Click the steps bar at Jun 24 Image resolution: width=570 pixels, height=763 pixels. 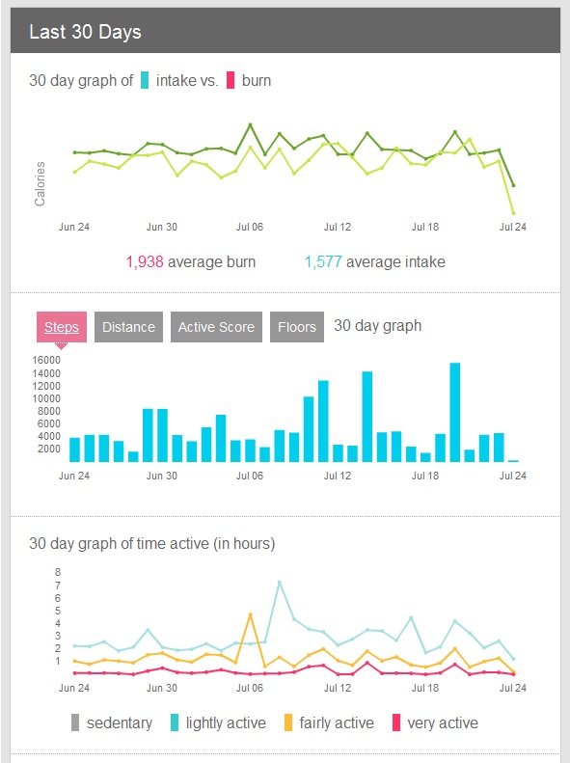click(x=74, y=450)
